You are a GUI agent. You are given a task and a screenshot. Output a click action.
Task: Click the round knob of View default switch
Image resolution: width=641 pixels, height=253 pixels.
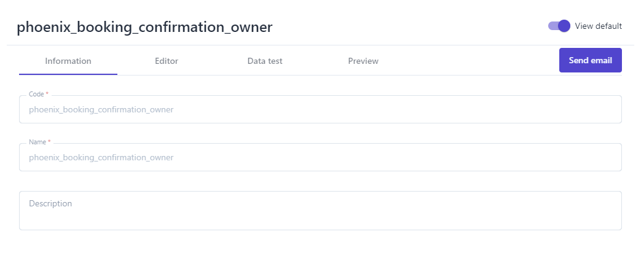[564, 26]
